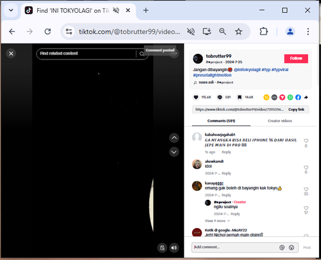View site information icon in address bar
Viewport: 321px width, 260px height.
coord(69,31)
